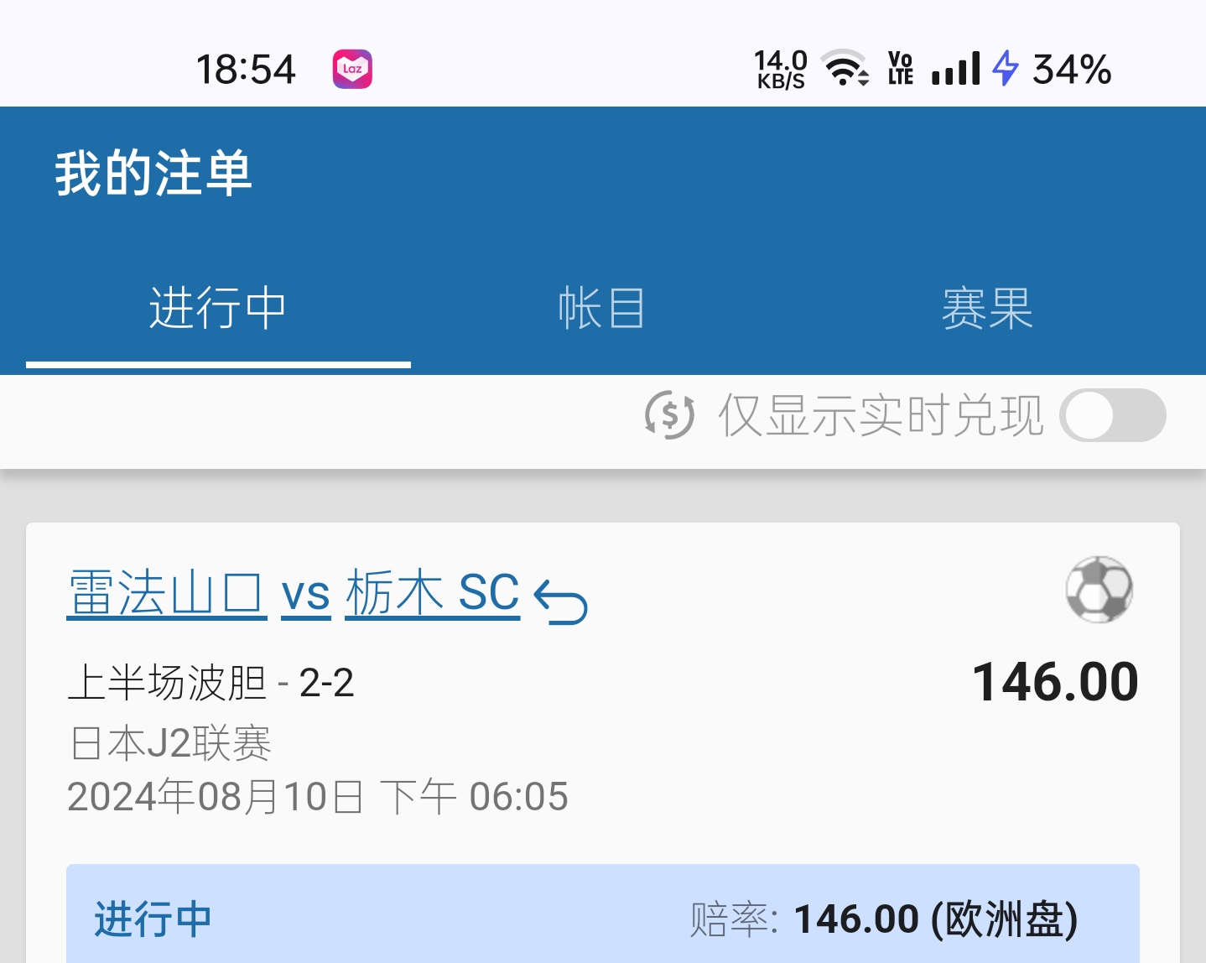Tap the soccer ball sport icon

[1099, 590]
